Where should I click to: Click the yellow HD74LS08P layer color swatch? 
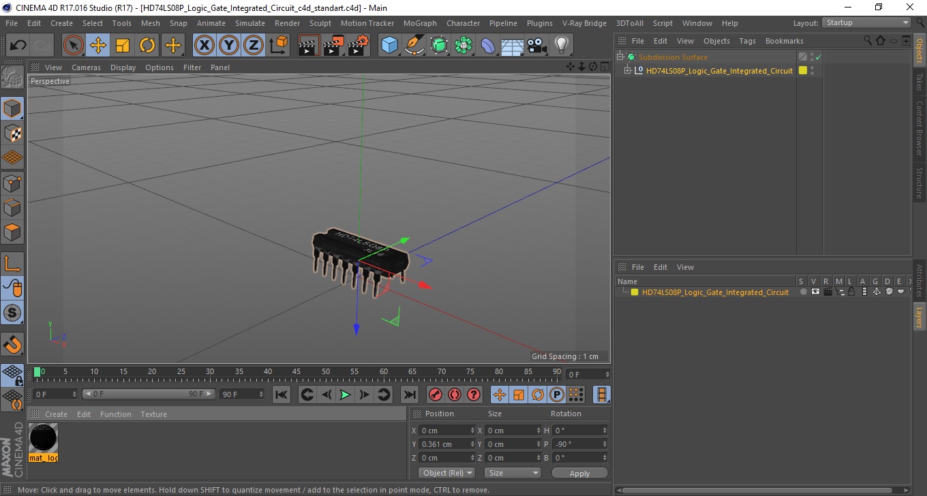[635, 292]
